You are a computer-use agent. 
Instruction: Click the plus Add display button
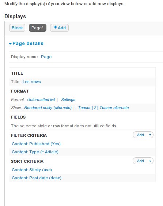click(59, 28)
